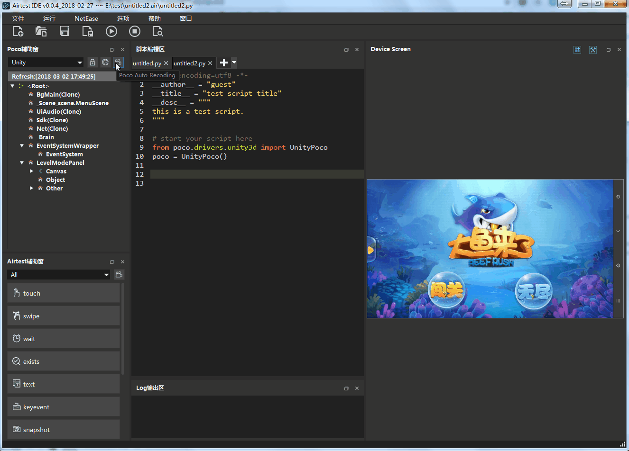Expand the Other node
This screenshot has width=629, height=451.
(31, 188)
